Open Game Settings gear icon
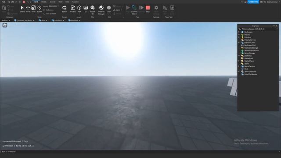281x158 pixels. 156,8
